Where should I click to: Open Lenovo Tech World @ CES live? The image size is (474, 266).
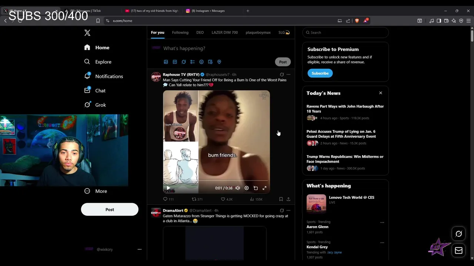(345, 204)
